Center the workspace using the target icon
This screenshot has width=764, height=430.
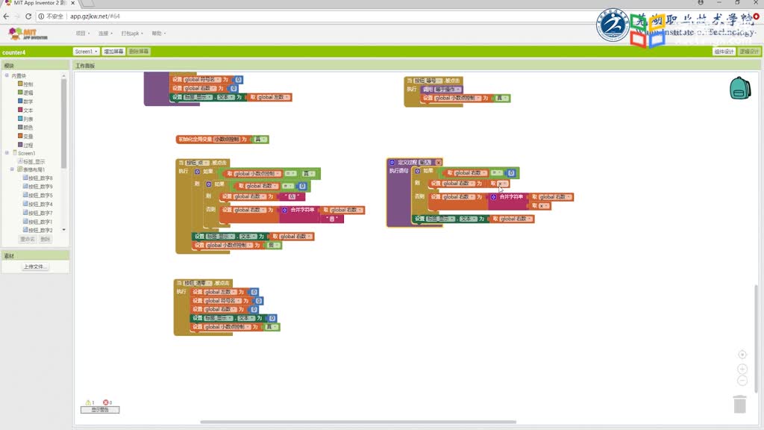[742, 355]
